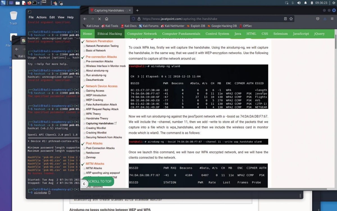
Task: Open a new Firefox tab
Action: coord(137,10)
